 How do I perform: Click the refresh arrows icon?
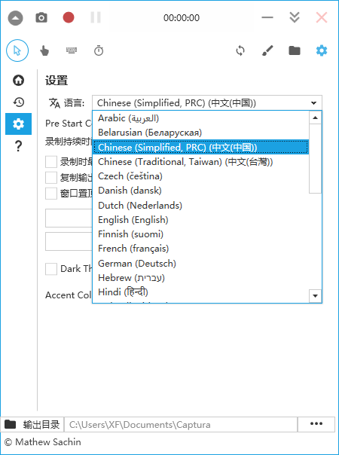[240, 50]
